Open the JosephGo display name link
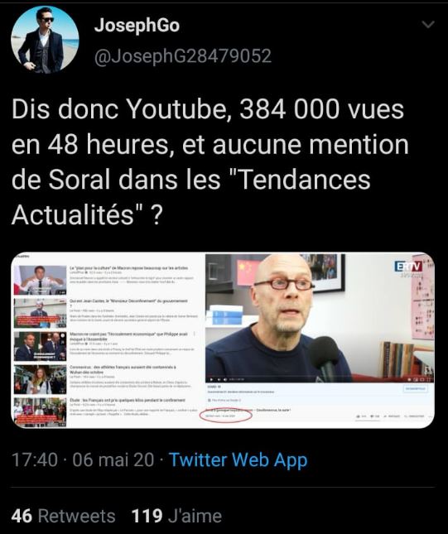This screenshot has height=534, width=448. click(x=137, y=25)
